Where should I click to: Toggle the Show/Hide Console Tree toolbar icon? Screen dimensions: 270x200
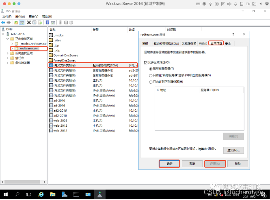(x=22, y=23)
